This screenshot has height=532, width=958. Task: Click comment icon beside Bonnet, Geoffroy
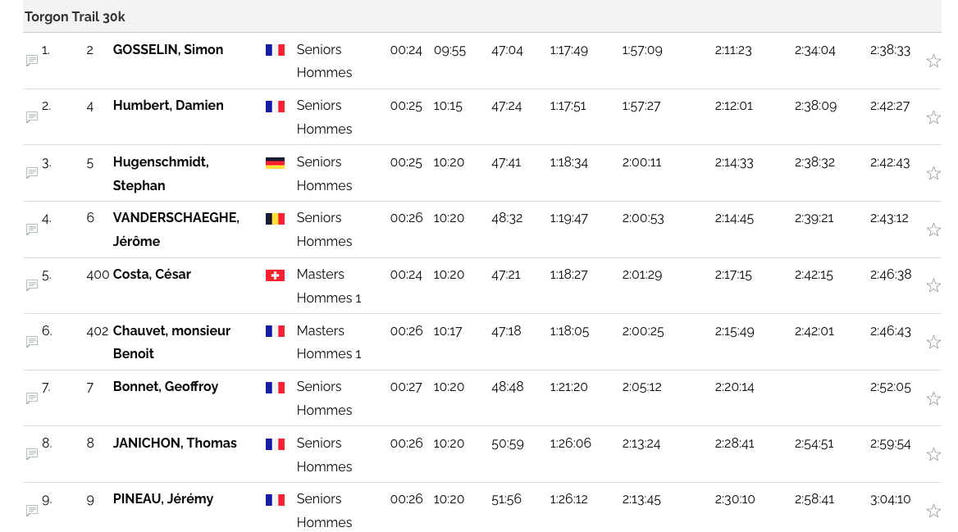[x=32, y=398]
